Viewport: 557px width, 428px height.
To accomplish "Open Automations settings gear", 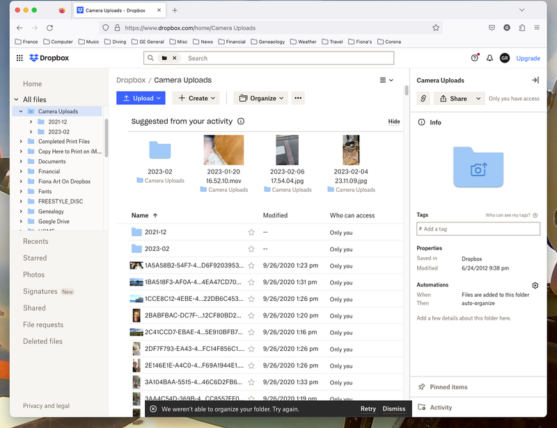I will click(535, 285).
